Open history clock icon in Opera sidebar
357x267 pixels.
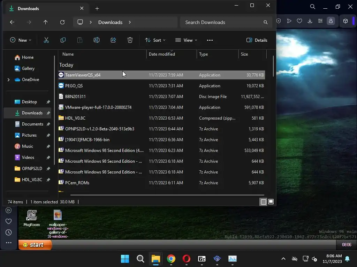click(x=8, y=233)
